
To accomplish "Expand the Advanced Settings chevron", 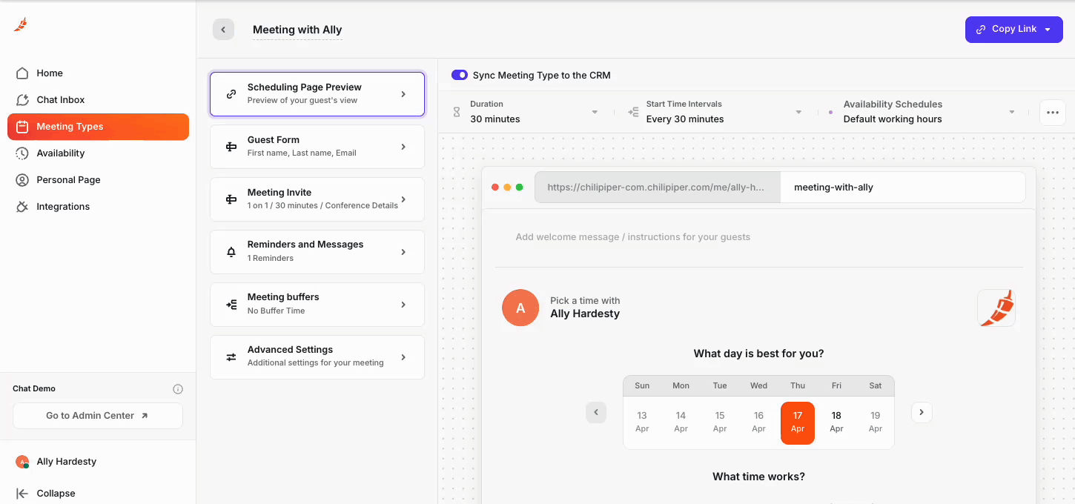I will (403, 357).
